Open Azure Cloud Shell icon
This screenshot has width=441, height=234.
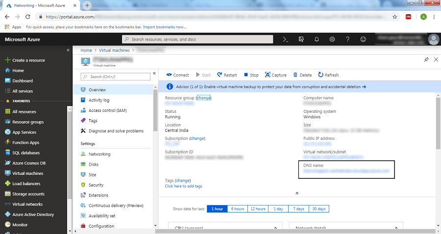pyautogui.click(x=286, y=40)
